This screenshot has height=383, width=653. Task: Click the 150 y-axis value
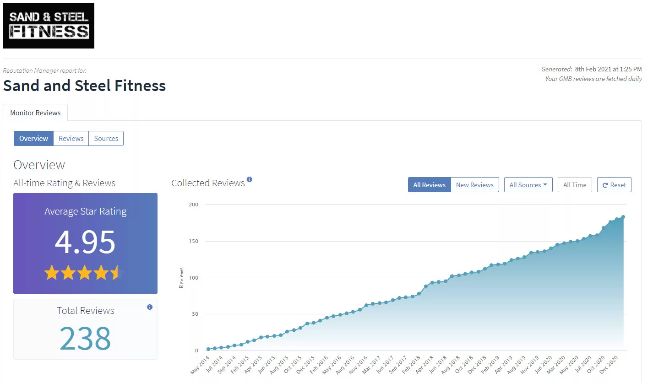pos(194,241)
